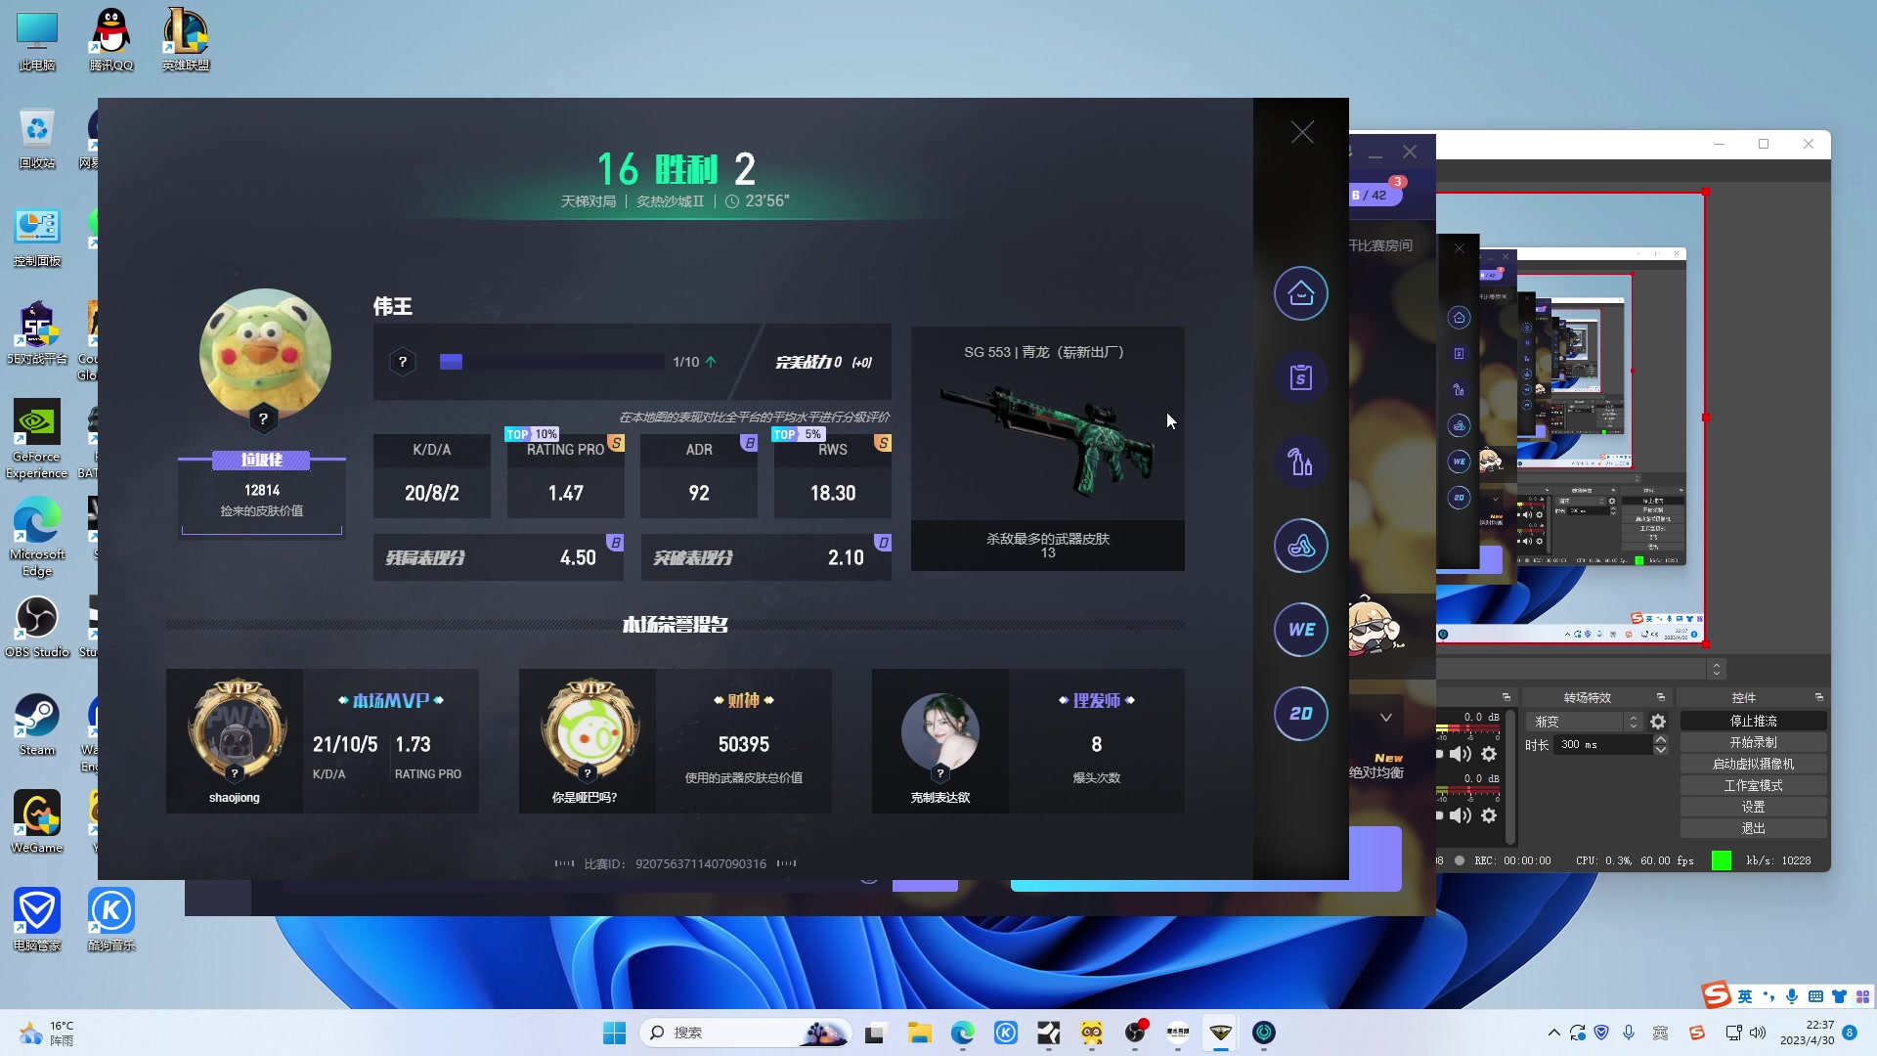Viewport: 1877px width, 1056px height.
Task: Click the 2D circular sidebar icon
Action: click(1300, 714)
